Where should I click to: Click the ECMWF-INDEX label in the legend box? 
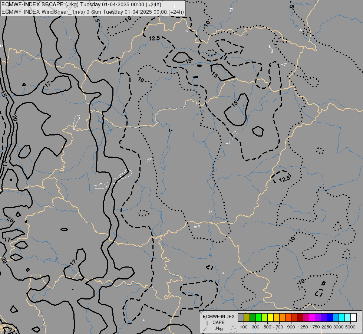[x=218, y=317]
